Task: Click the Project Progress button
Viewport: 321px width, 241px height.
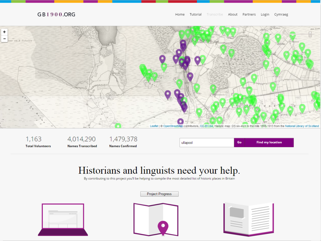Action: pos(159,194)
